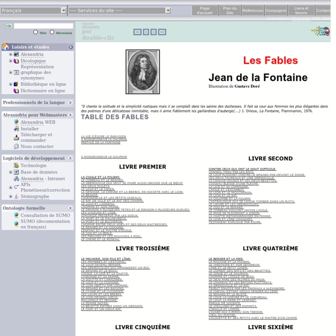Screen dimensions: 336x336
Task: Go to first page with << button
Action: pos(137,32)
